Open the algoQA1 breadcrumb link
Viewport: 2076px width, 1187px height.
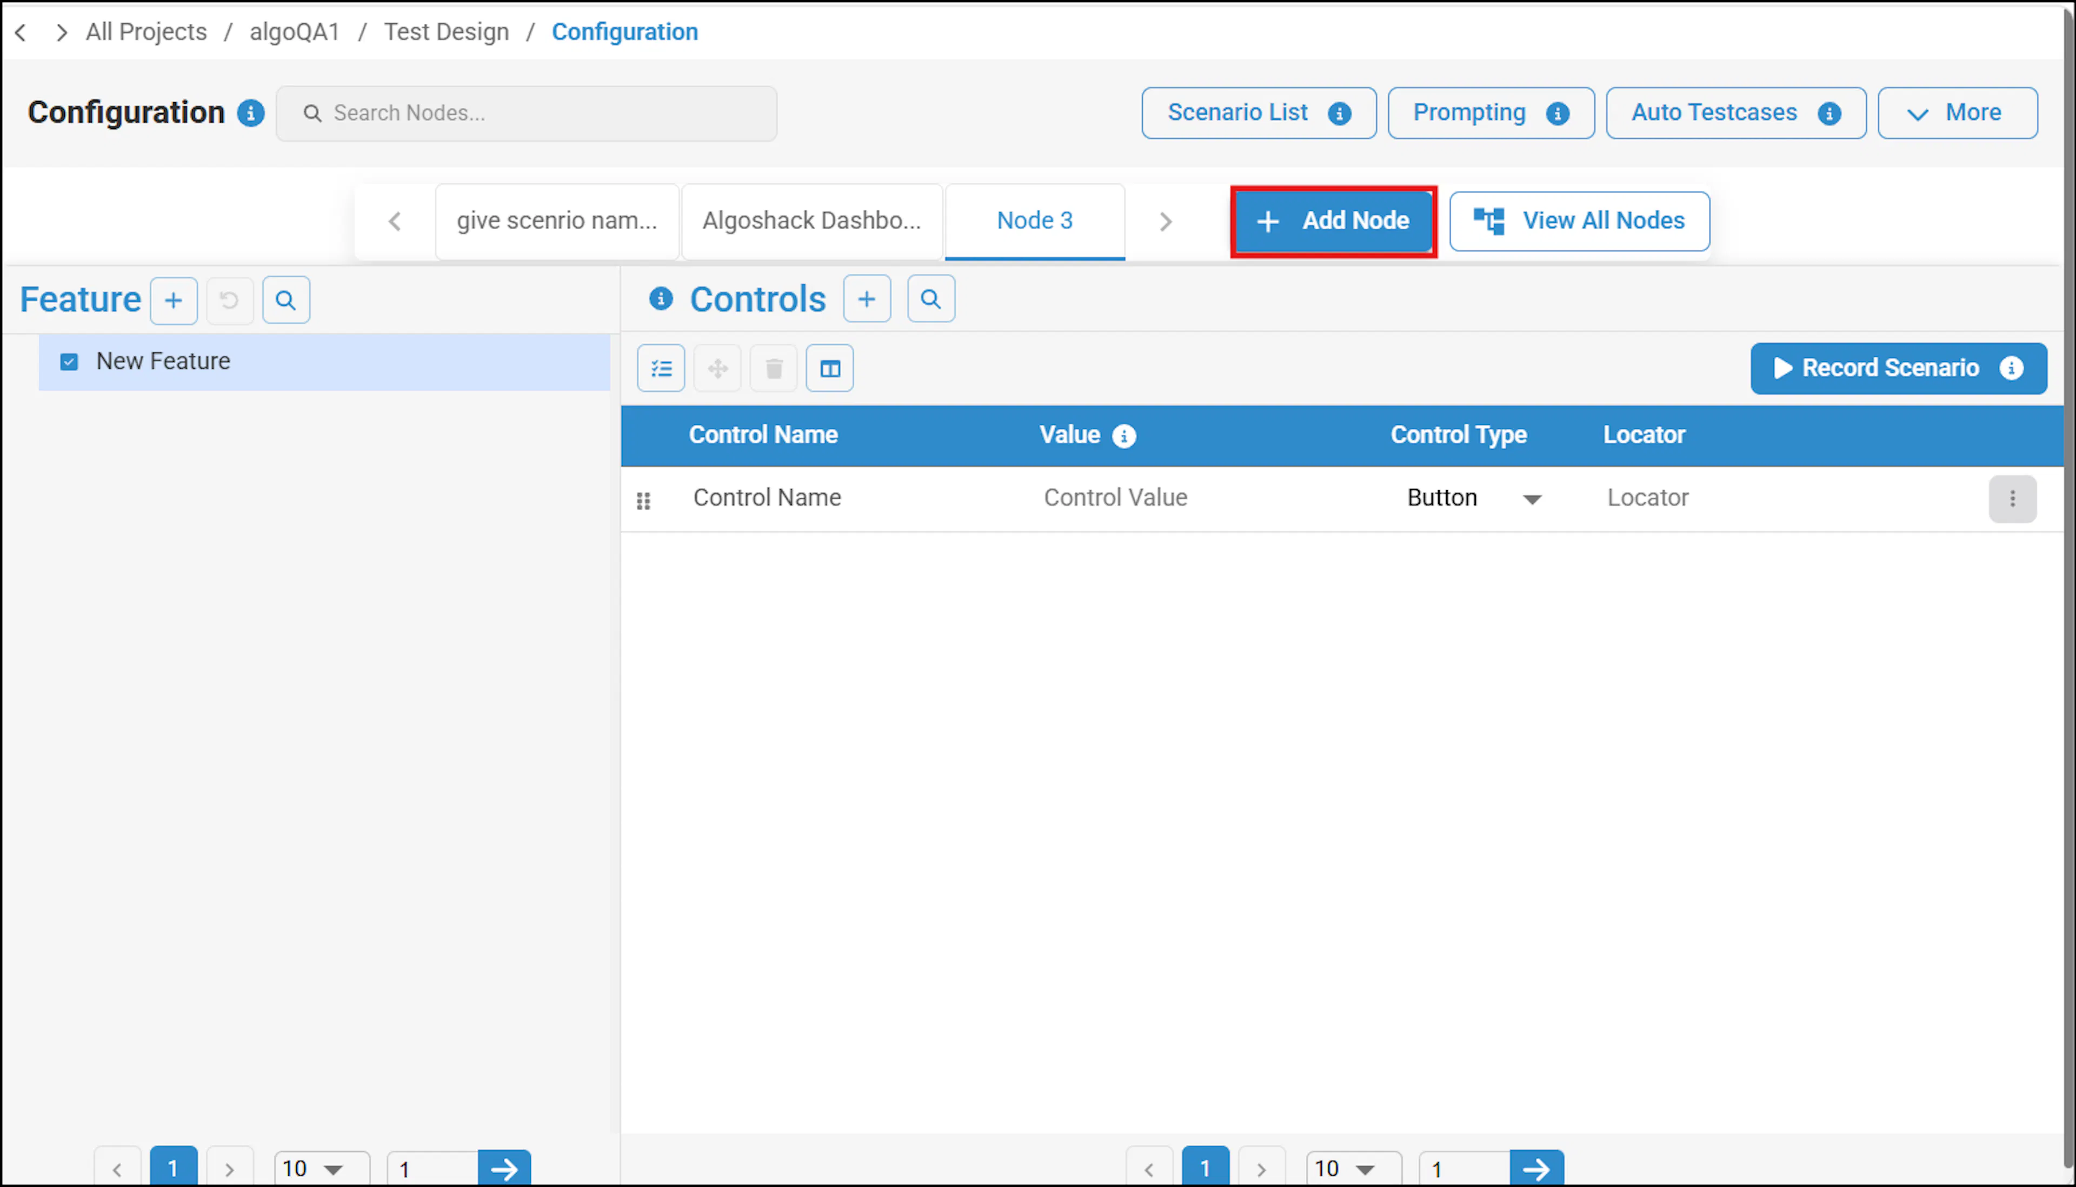294,32
